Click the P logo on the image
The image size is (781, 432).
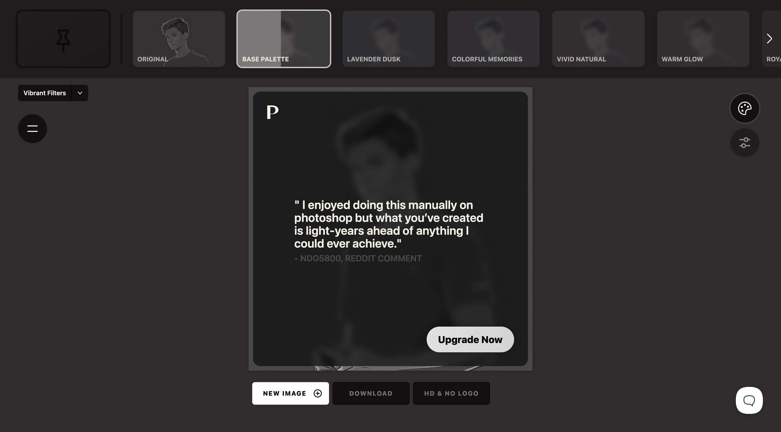[272, 112]
